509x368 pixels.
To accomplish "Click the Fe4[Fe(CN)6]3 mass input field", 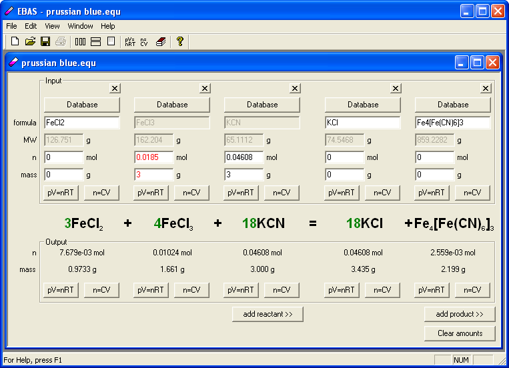I will tap(435, 175).
